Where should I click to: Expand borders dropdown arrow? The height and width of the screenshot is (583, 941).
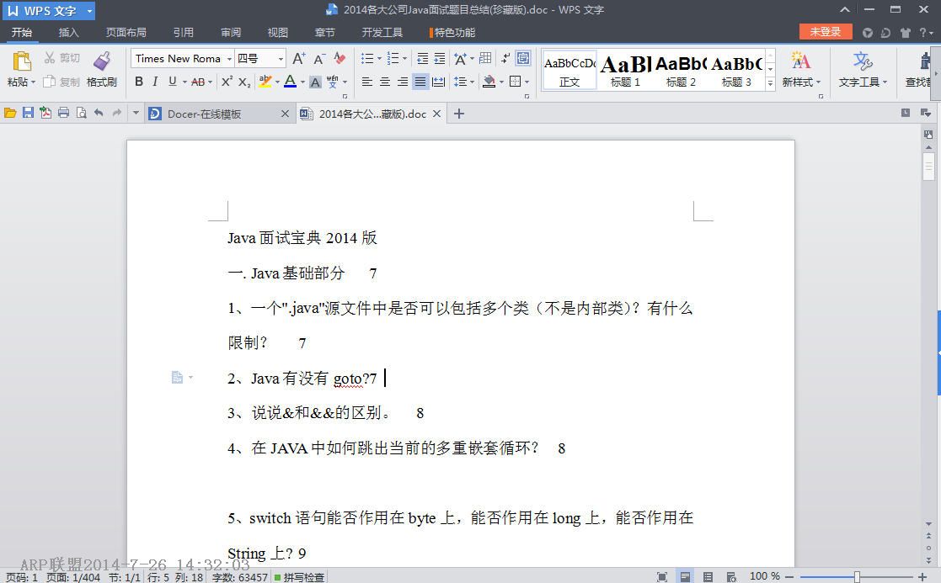(527, 82)
